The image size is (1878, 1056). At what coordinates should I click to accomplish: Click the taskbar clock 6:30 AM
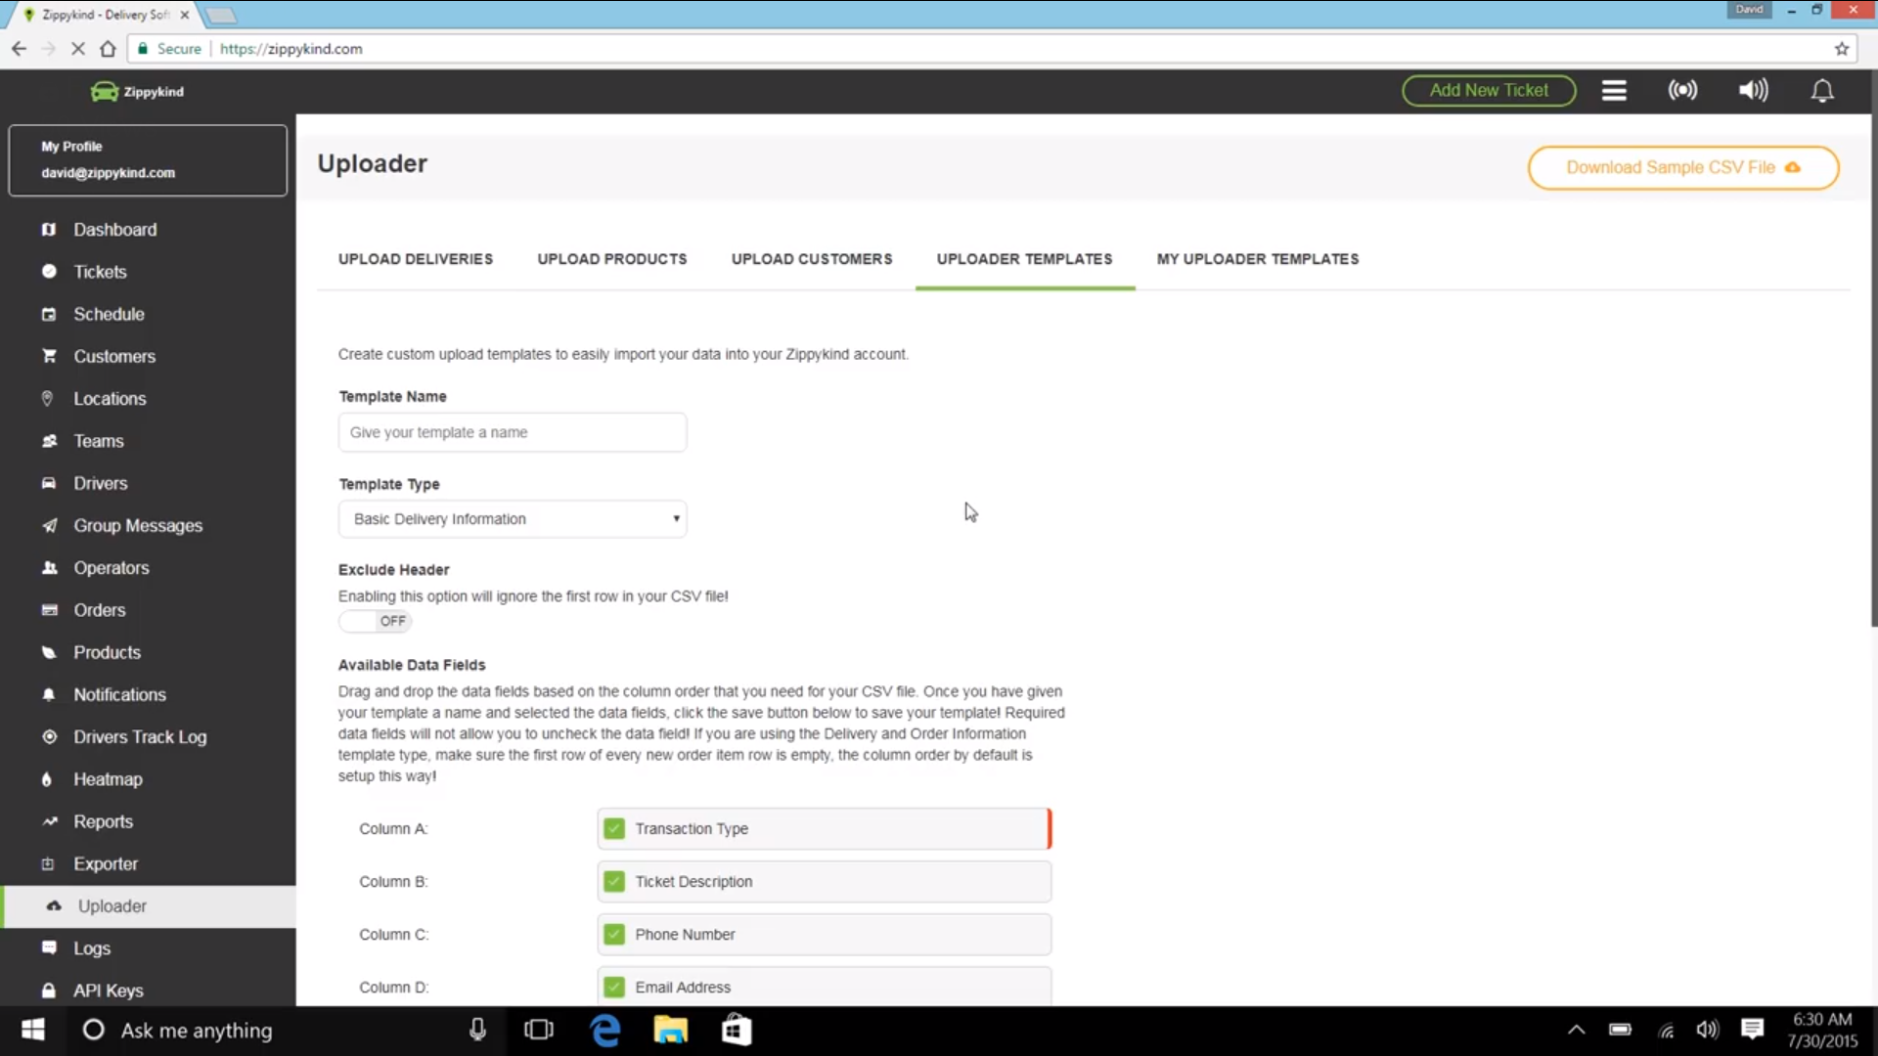pyautogui.click(x=1822, y=1020)
